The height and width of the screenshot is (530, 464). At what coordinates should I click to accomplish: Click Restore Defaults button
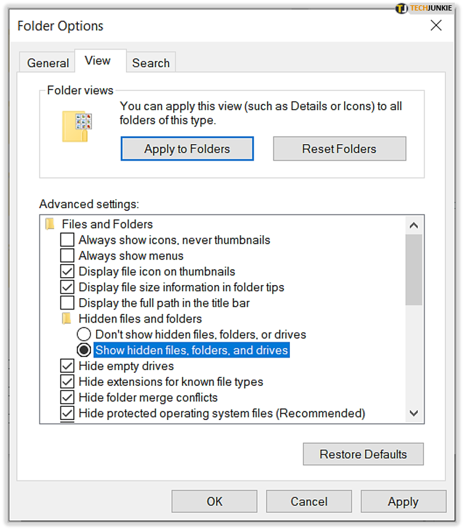363,454
